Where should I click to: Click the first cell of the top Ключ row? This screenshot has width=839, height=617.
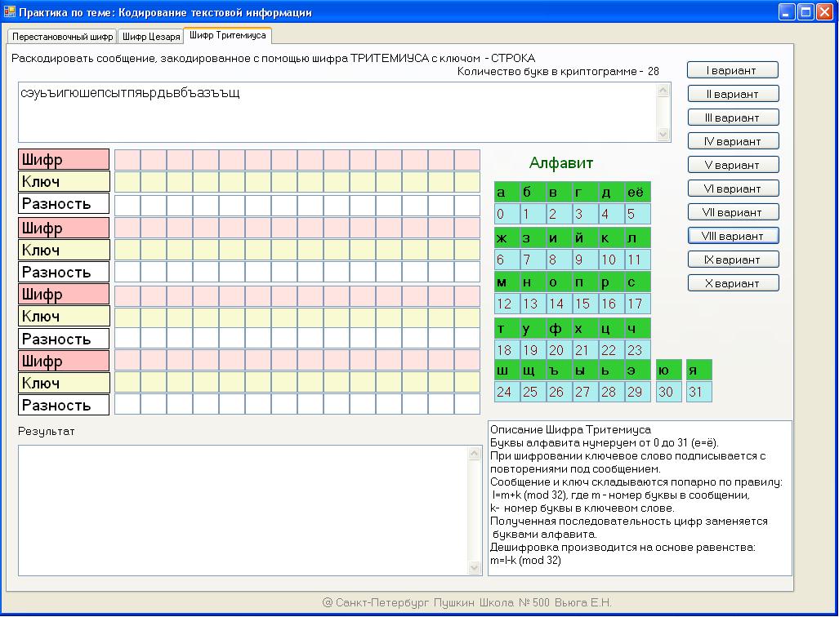(127, 181)
